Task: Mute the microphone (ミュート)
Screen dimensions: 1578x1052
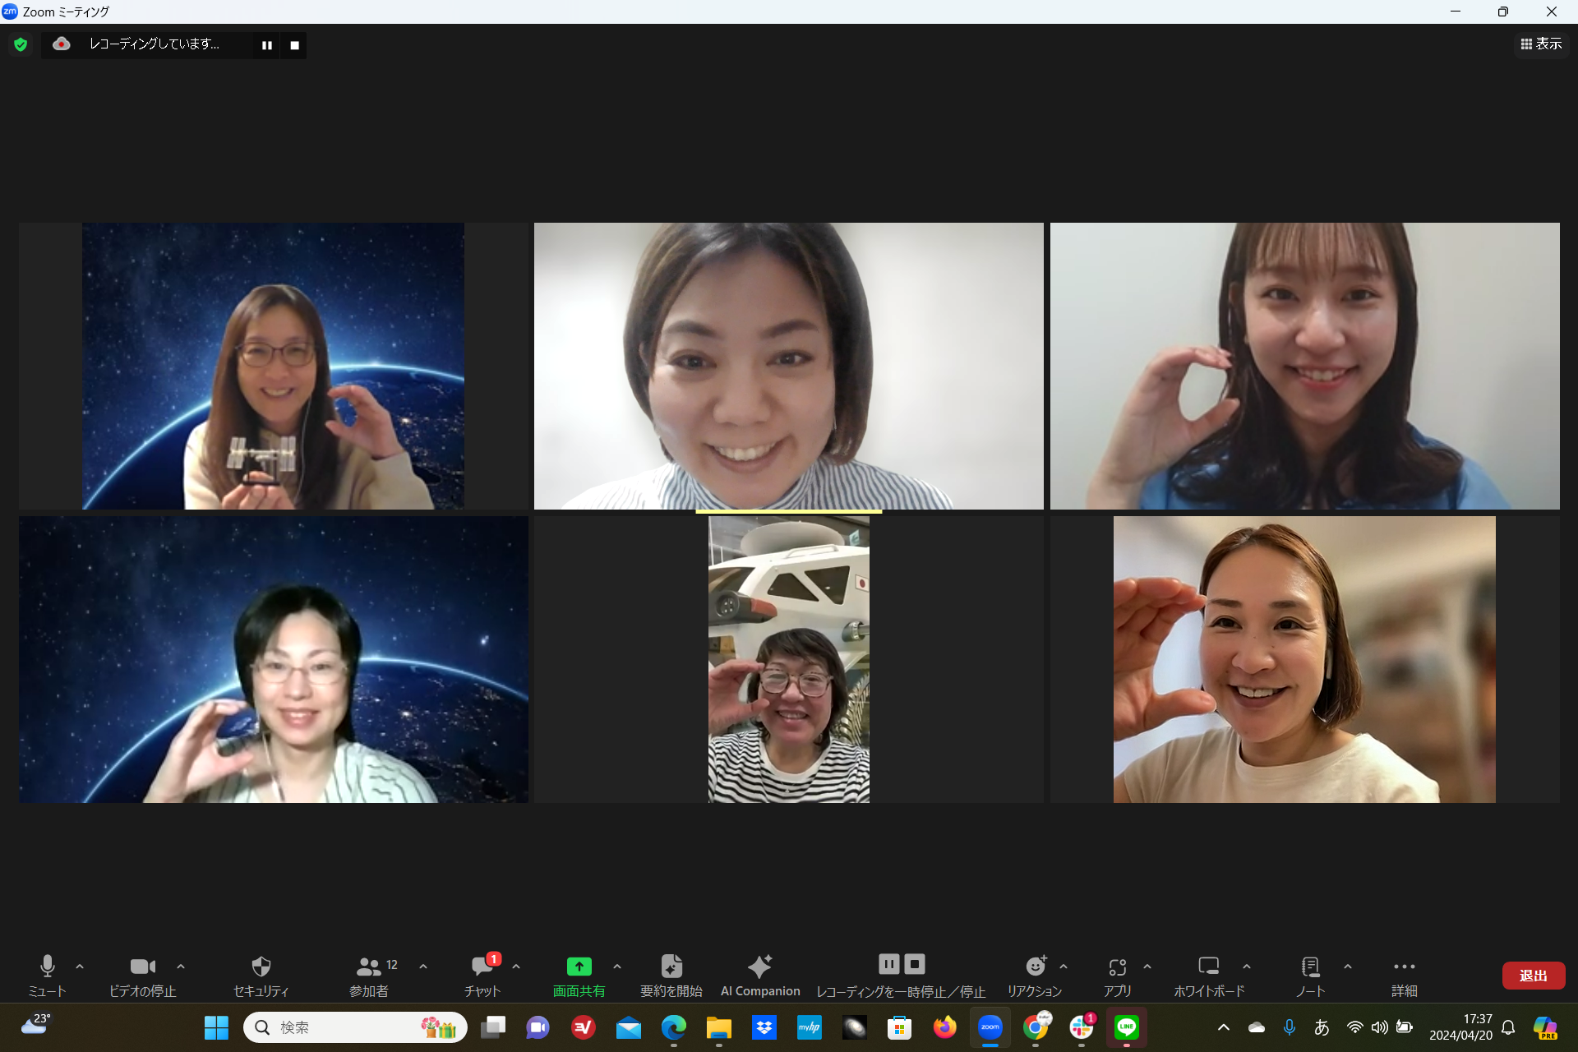Action: click(48, 967)
